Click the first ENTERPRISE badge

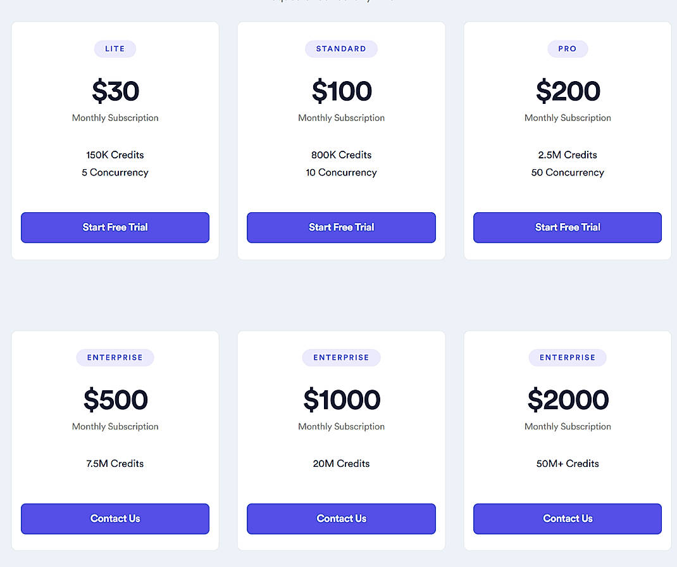[x=115, y=357]
